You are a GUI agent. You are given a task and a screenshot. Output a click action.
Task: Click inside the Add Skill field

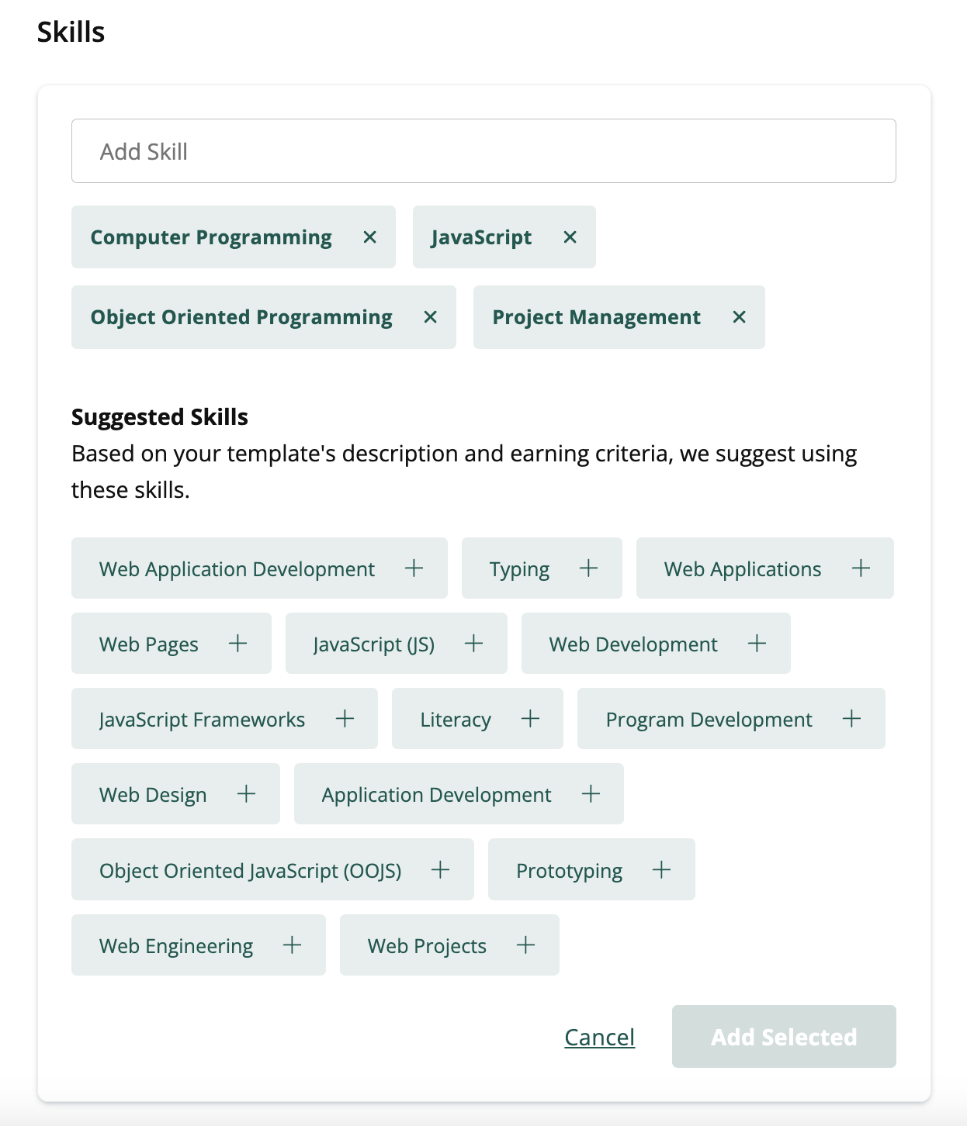483,150
